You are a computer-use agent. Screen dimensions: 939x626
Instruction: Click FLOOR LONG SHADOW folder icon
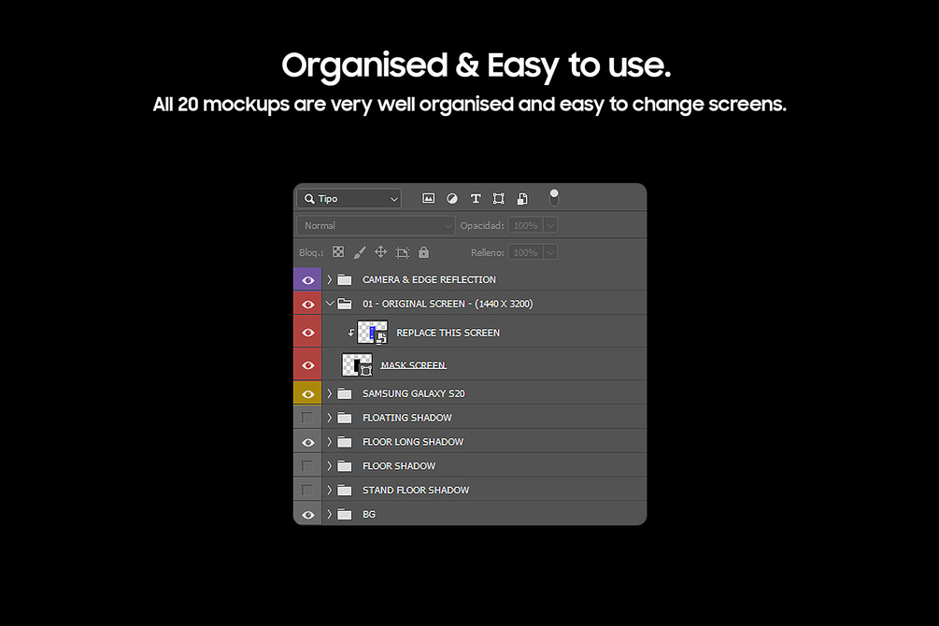(x=345, y=442)
